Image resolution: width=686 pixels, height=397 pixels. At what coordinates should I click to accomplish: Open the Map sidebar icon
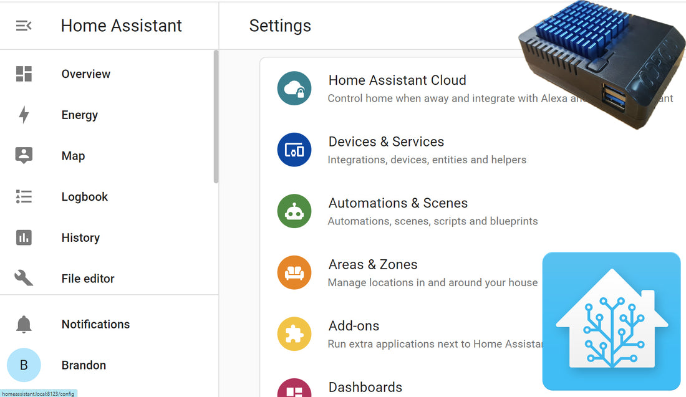tap(24, 156)
